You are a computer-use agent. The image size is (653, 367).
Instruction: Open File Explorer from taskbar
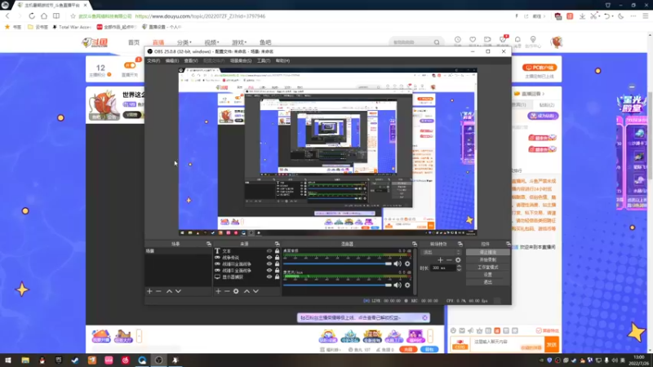[x=25, y=360]
